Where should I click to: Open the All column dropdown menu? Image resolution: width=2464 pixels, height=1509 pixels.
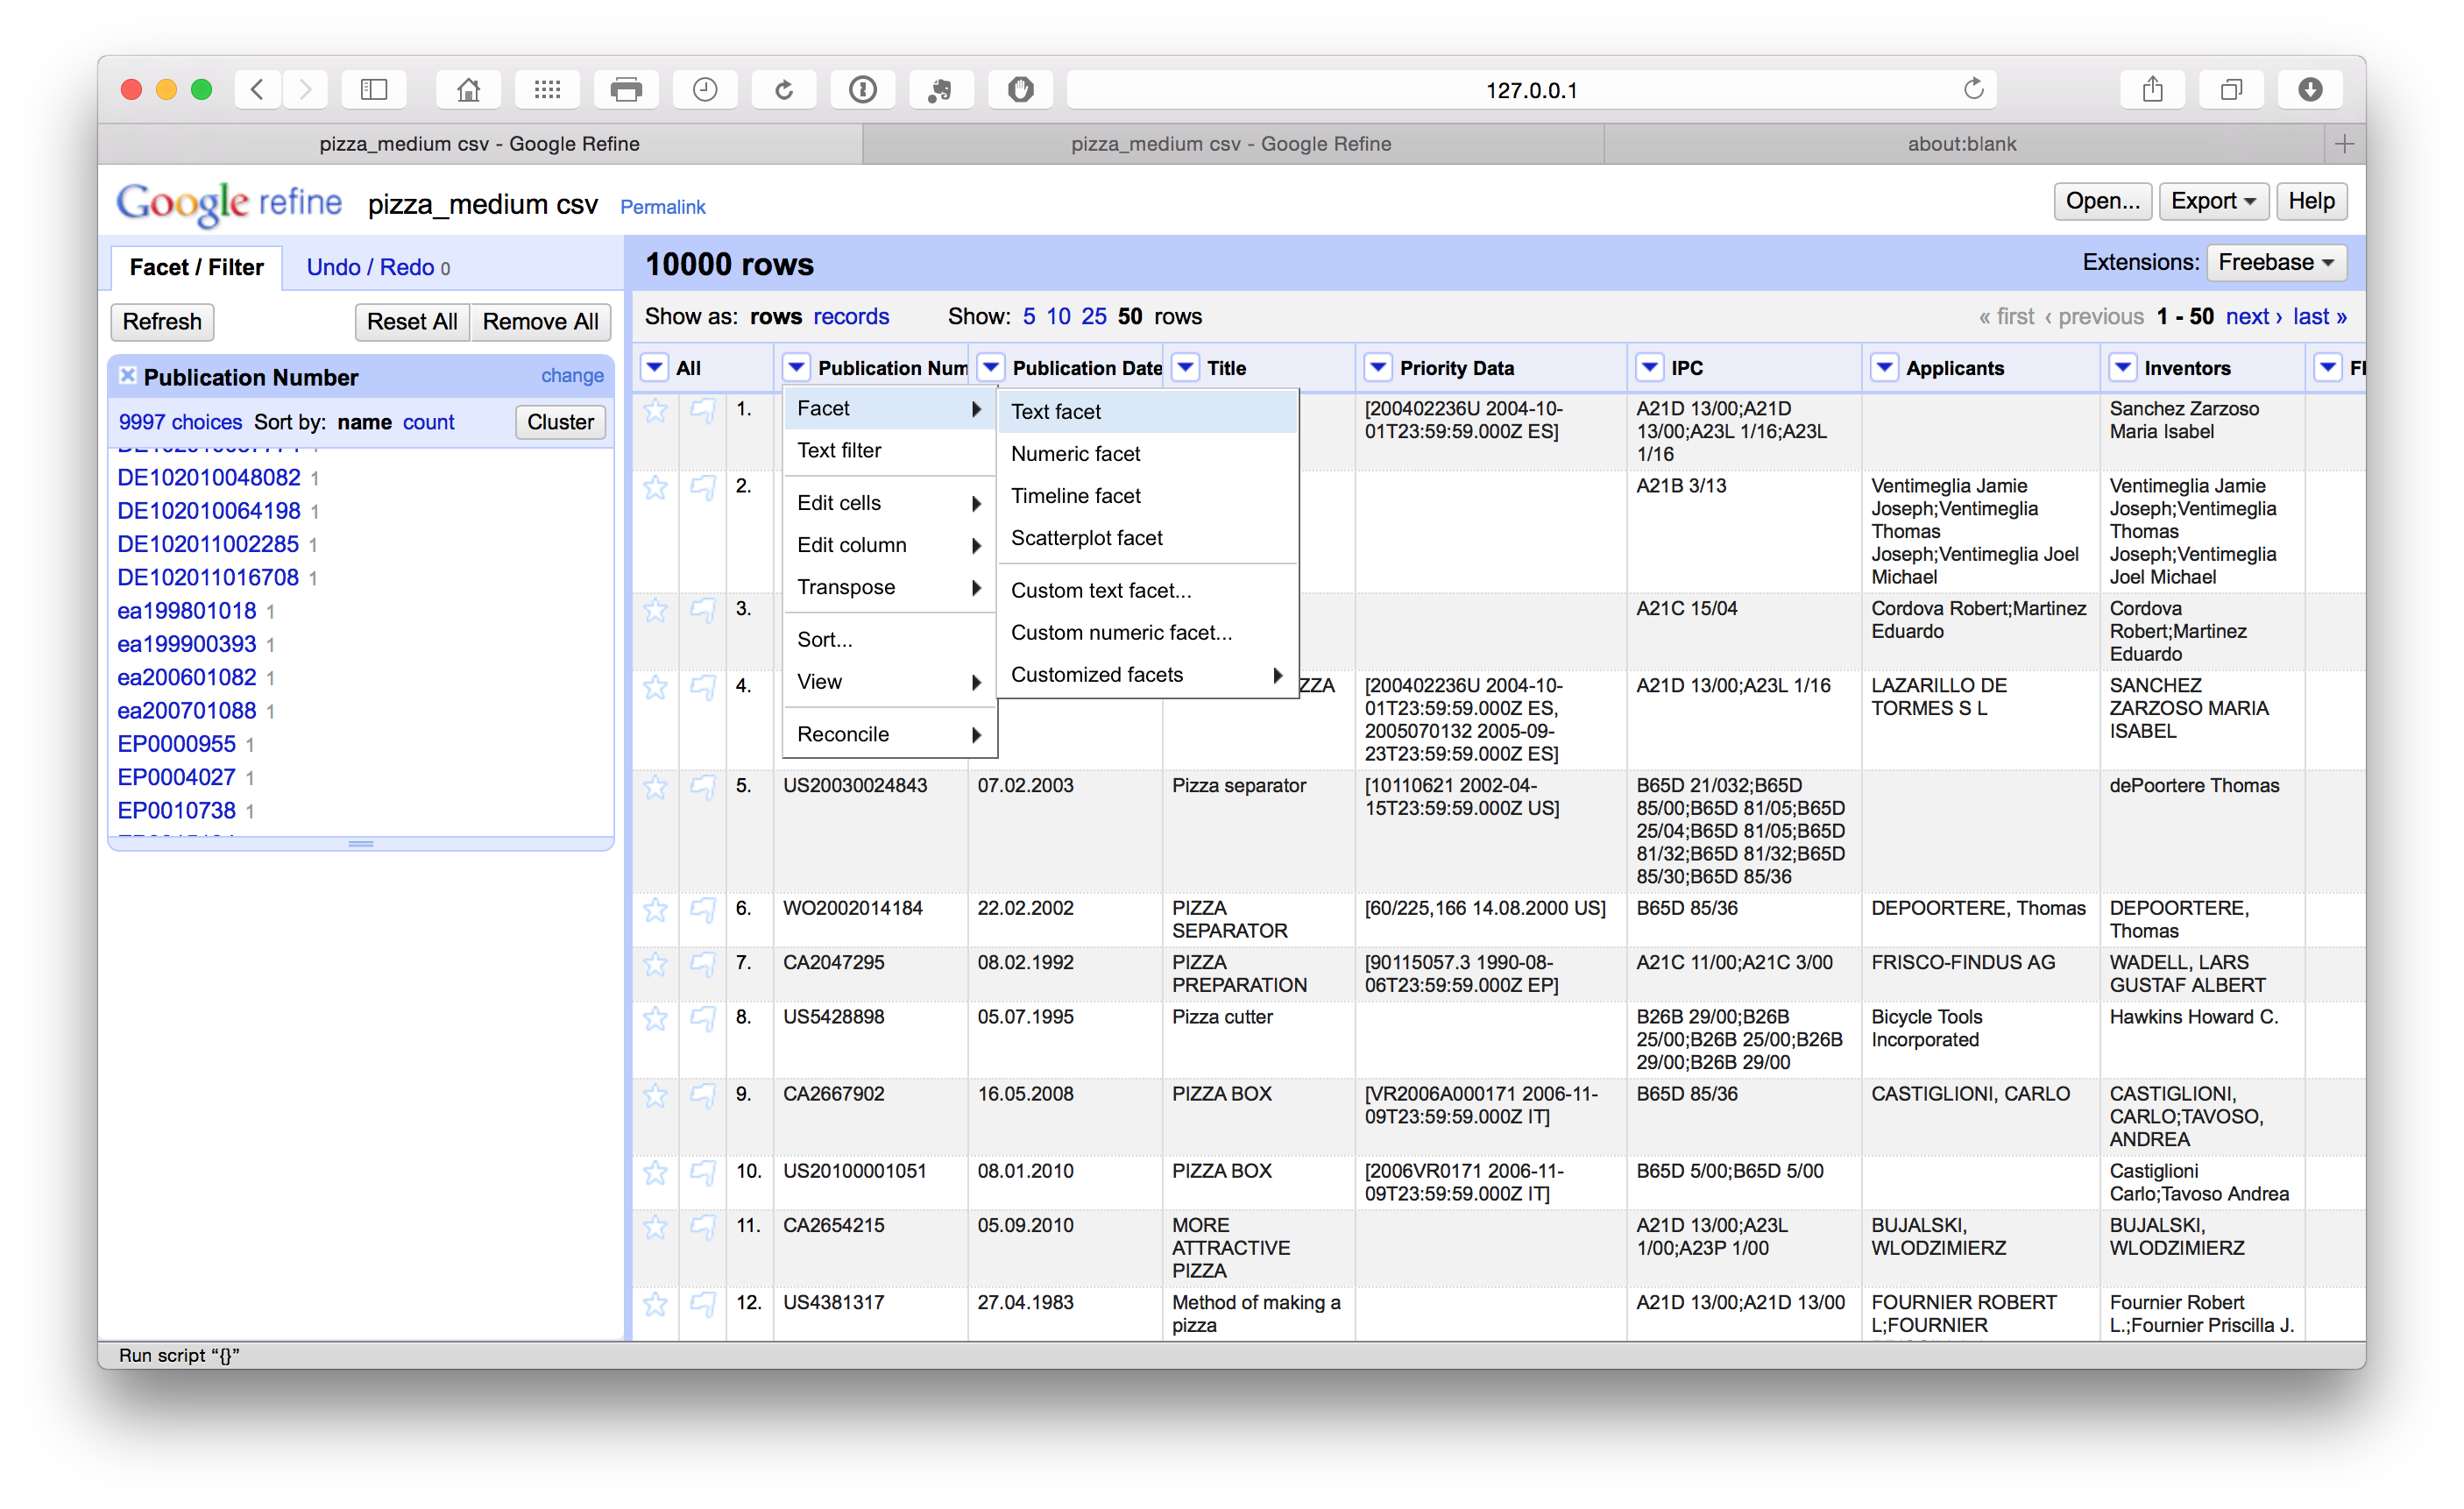[x=654, y=368]
